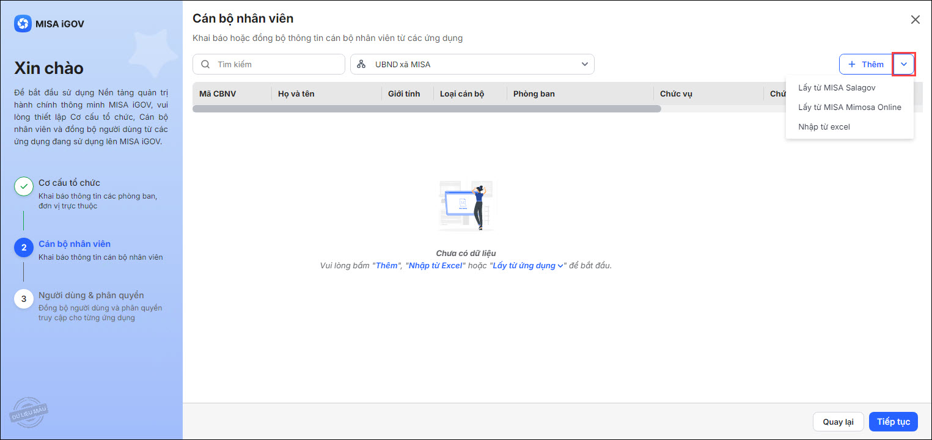Select step 3 number circle
This screenshot has height=440, width=932.
pyautogui.click(x=24, y=299)
